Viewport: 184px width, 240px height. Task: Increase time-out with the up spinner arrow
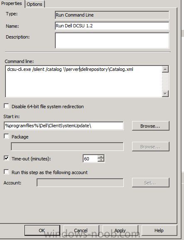(101, 157)
